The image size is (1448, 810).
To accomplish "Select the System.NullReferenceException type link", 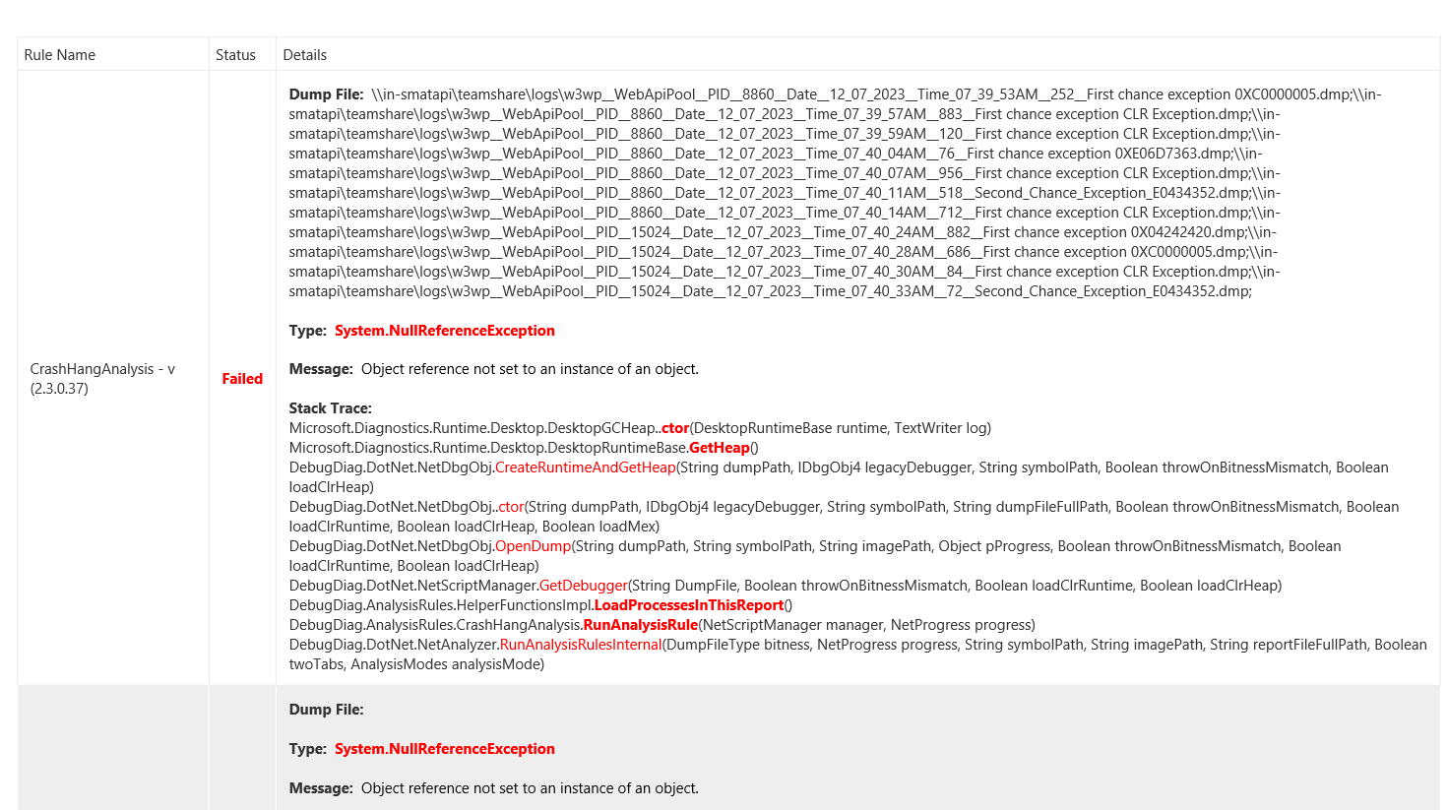I will 444,331.
